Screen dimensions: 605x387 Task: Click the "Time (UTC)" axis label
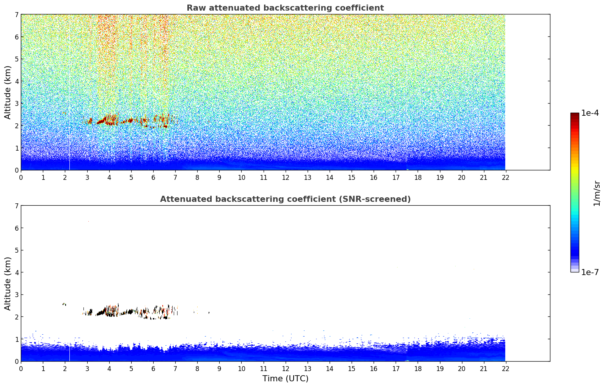[x=285, y=379]
